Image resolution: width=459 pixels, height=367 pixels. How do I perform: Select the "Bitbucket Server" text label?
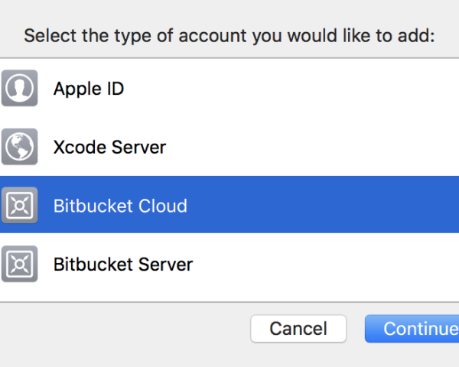[123, 265]
